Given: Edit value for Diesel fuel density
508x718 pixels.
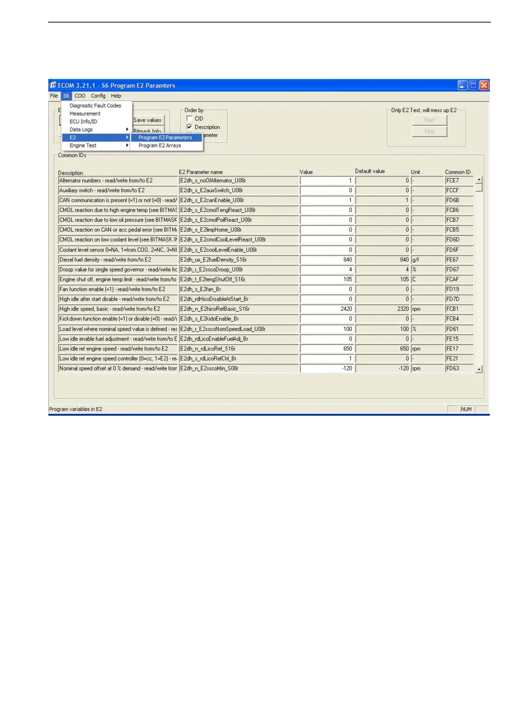Looking at the screenshot, I should click(327, 260).
